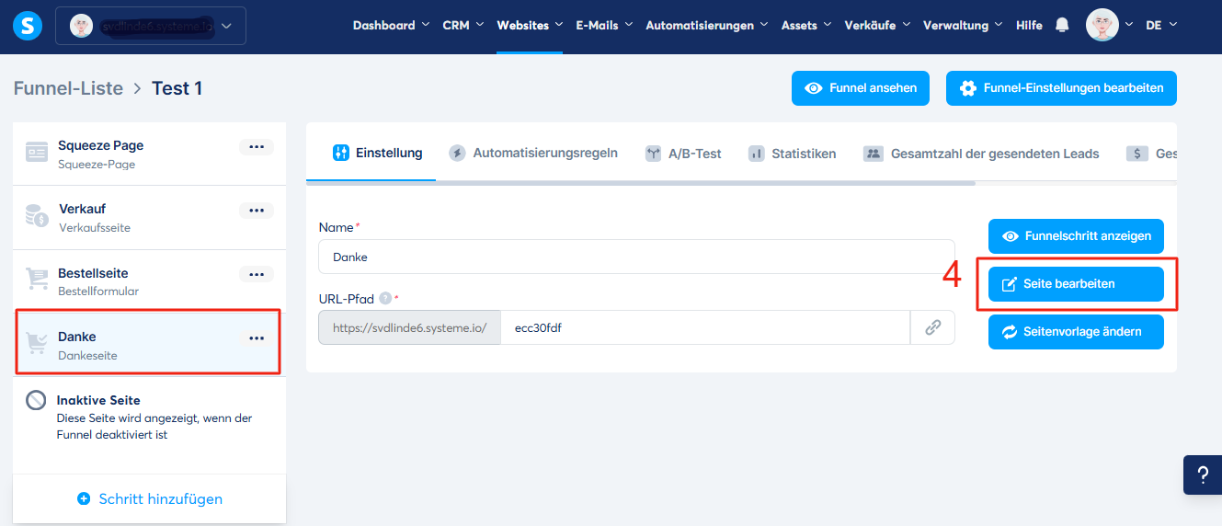1222x526 pixels.
Task: Expand the Dashboard menu
Action: pos(390,25)
